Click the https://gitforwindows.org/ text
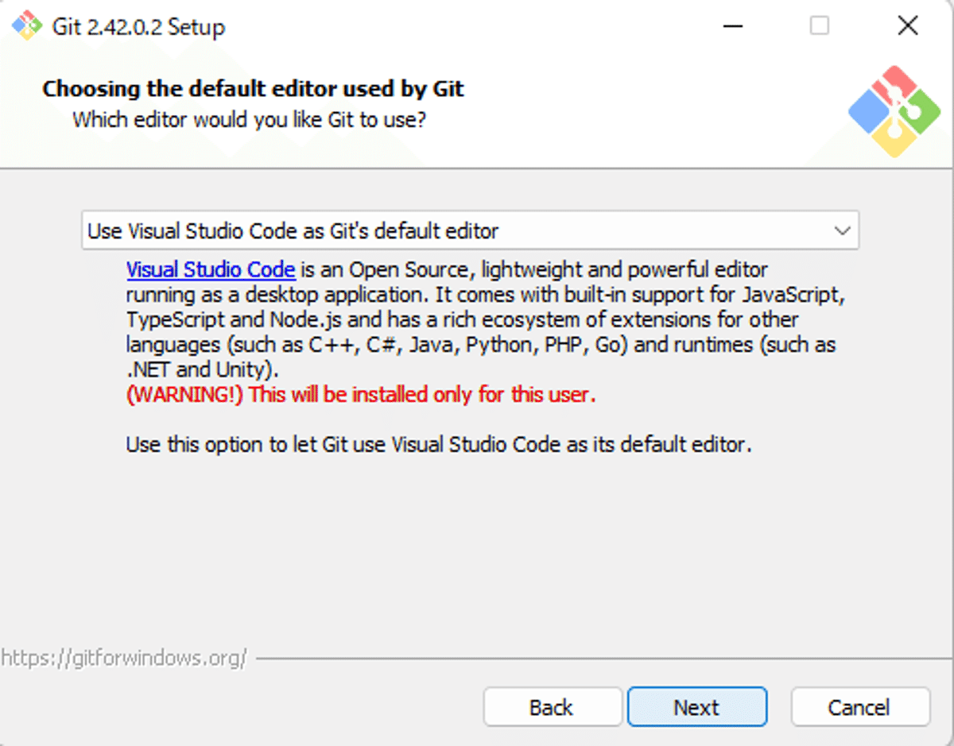This screenshot has height=746, width=954. pos(124,658)
